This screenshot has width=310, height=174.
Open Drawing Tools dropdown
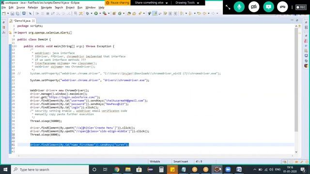pyautogui.click(x=187, y=3)
